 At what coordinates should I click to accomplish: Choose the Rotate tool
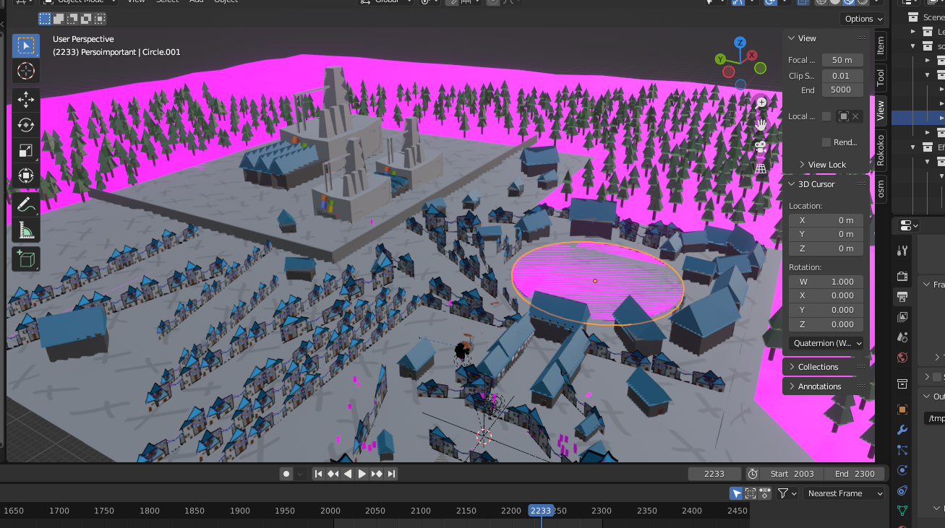(26, 125)
